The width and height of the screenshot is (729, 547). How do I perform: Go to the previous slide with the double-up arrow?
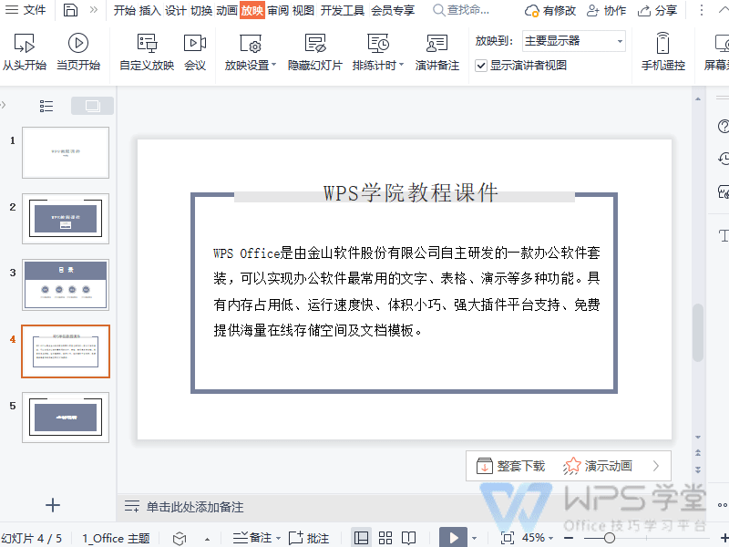[x=698, y=453]
